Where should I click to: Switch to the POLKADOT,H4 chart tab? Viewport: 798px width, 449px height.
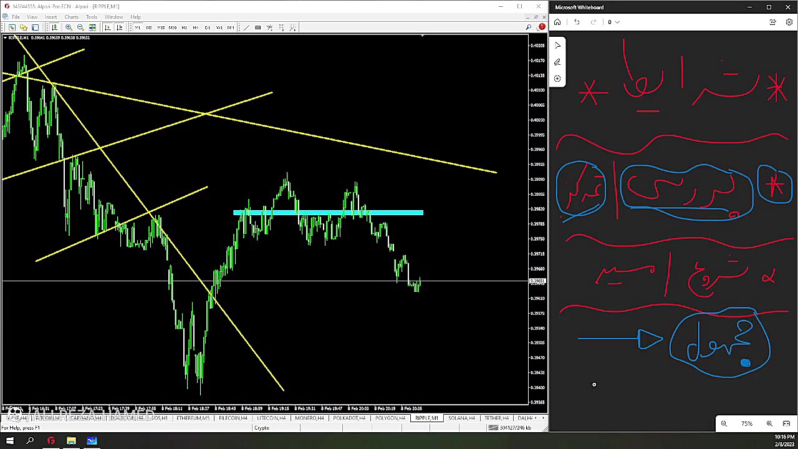[349, 418]
